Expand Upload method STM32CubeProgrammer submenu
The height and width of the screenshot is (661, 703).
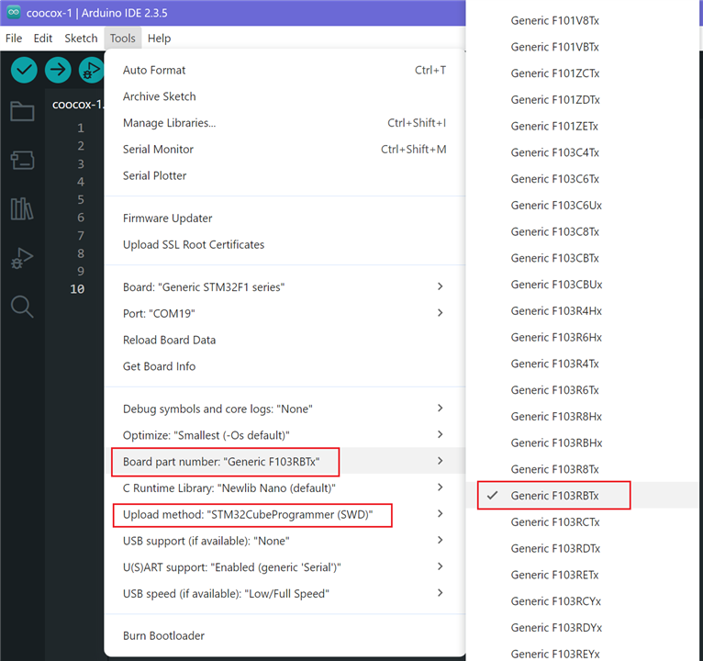[285, 514]
